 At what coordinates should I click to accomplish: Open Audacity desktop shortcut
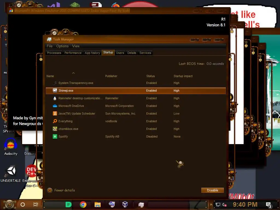point(11,147)
